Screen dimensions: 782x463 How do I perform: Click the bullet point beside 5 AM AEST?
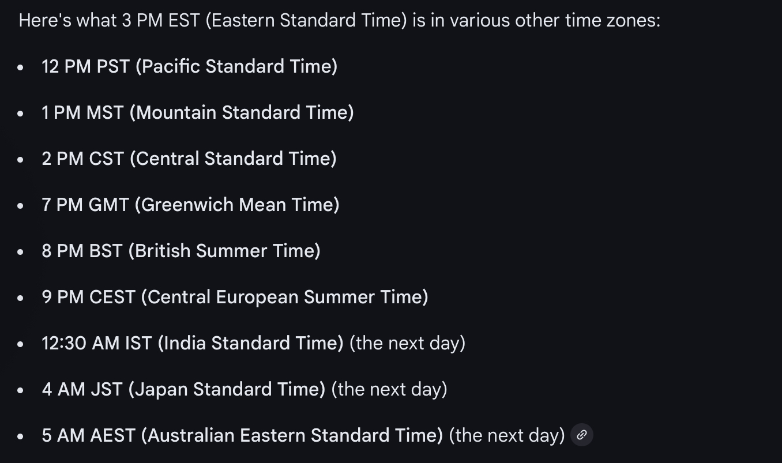point(21,436)
